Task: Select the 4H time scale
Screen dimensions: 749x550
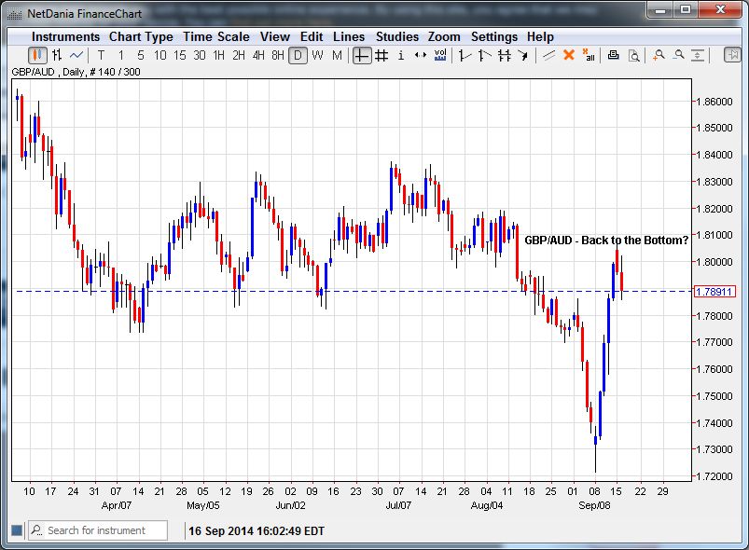Action: pos(258,56)
